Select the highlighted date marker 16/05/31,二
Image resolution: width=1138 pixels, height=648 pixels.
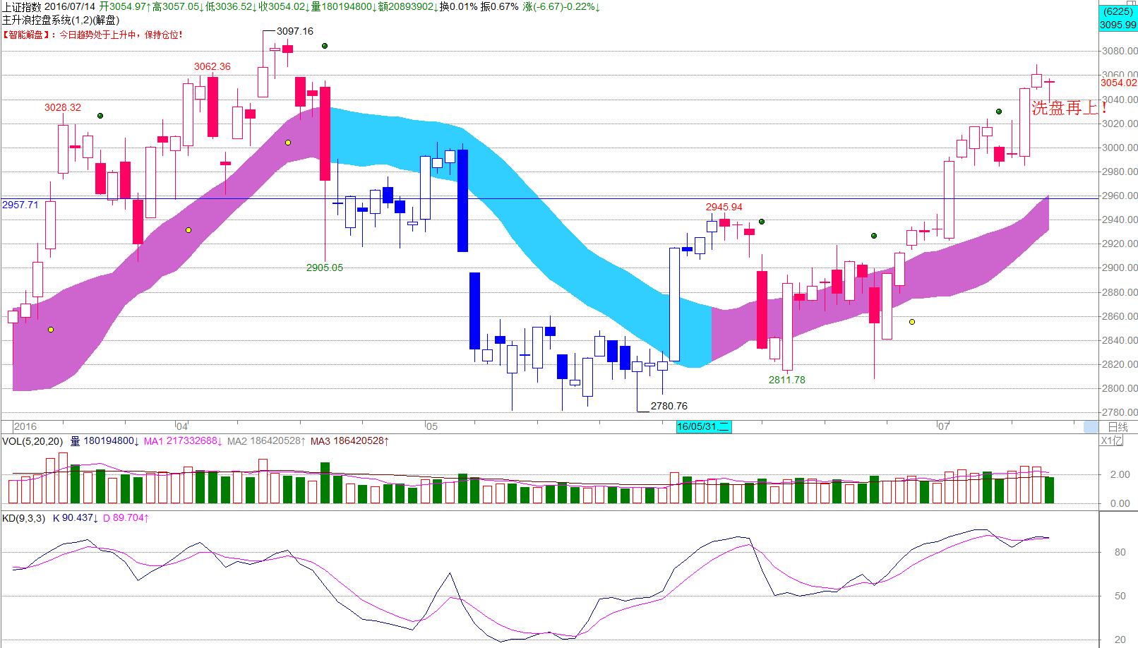[x=703, y=426]
